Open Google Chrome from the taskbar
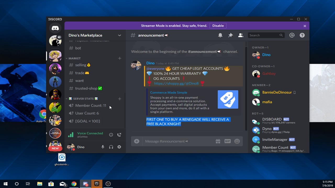The width and height of the screenshot is (335, 188). [x=74, y=184]
